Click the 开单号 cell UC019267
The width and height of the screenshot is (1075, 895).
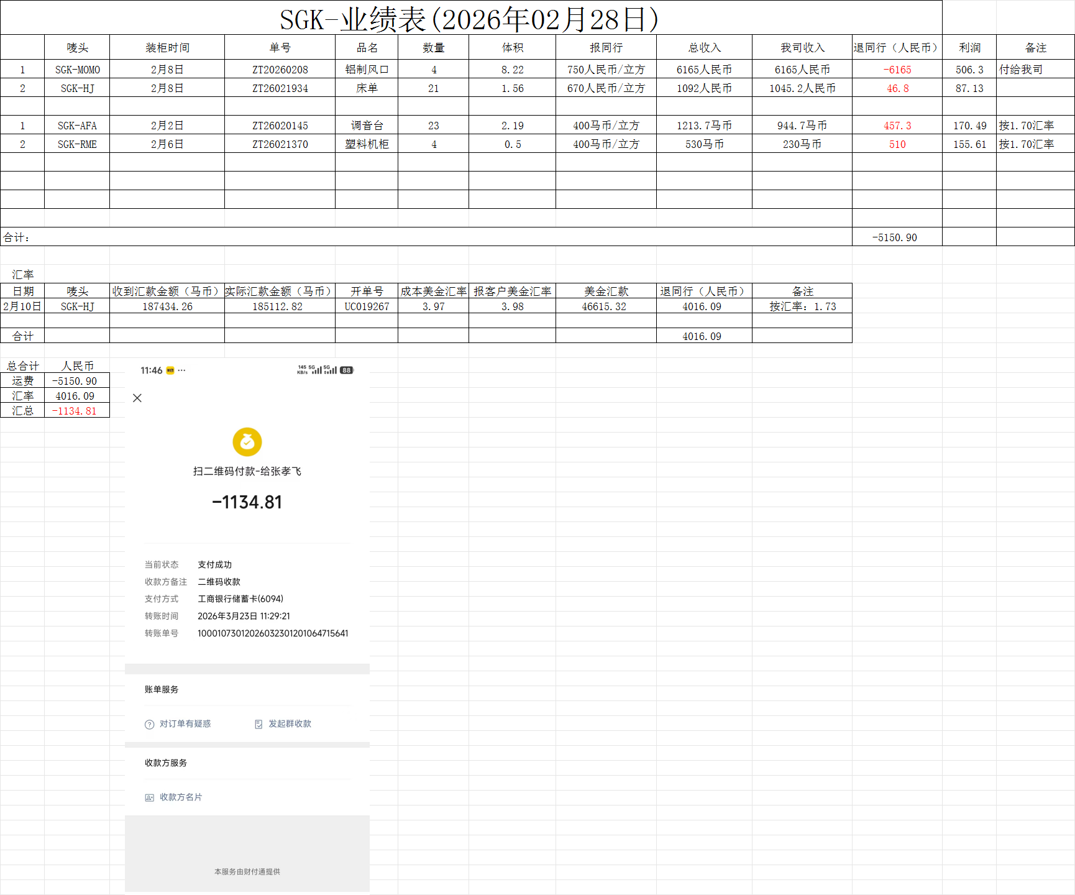click(367, 306)
